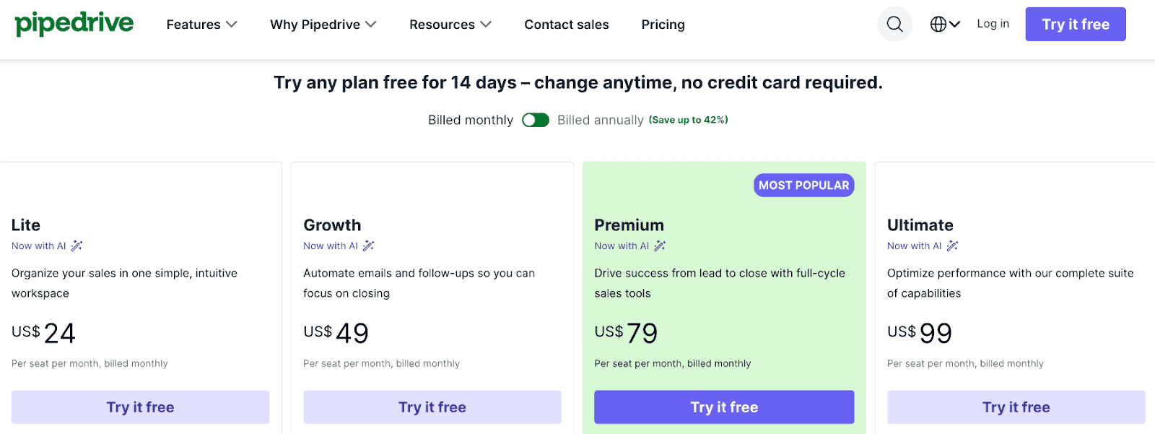Viewport: 1155px width, 434px height.
Task: Click the AI wand icon on the Ultimate plan
Action: (953, 246)
